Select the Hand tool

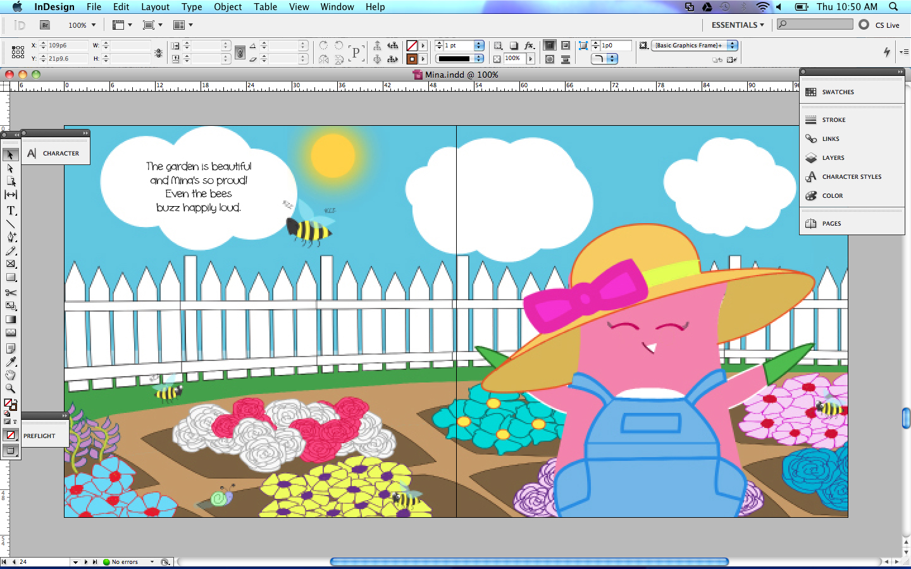click(x=11, y=375)
